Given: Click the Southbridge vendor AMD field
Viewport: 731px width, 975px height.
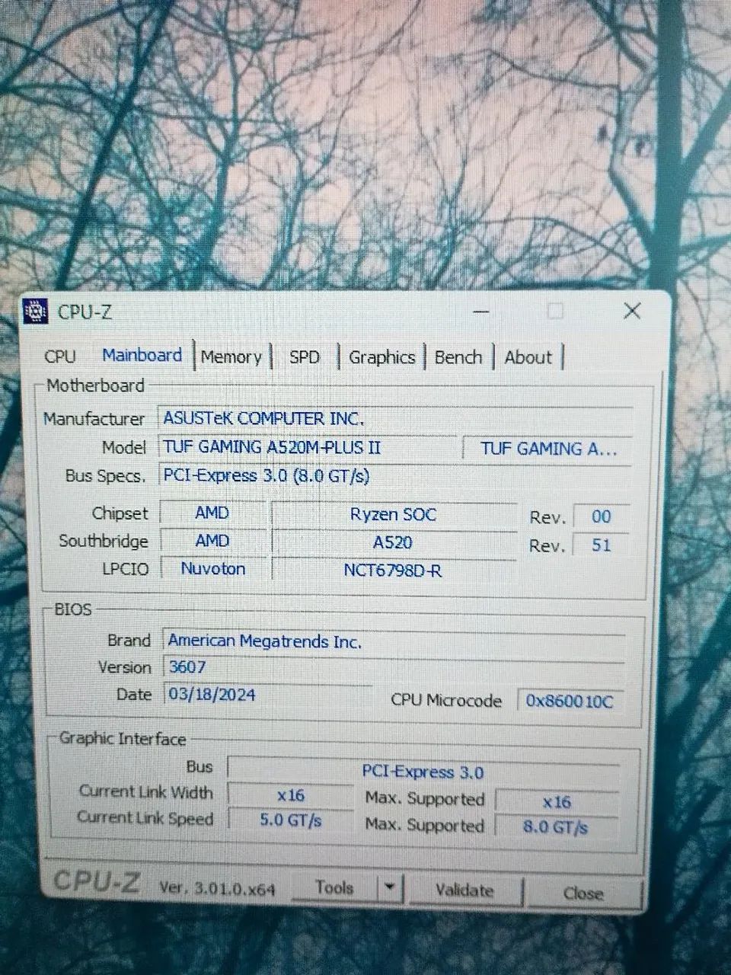Looking at the screenshot, I should [x=213, y=541].
